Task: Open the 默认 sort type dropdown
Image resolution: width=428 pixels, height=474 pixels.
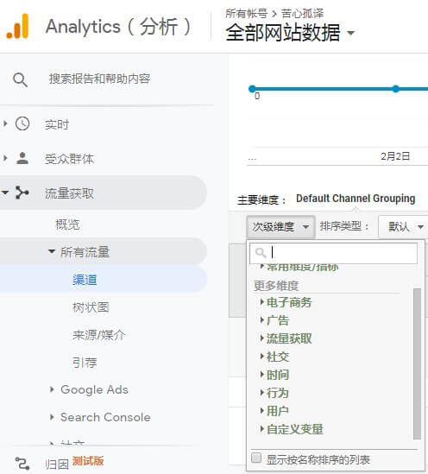Action: point(403,226)
